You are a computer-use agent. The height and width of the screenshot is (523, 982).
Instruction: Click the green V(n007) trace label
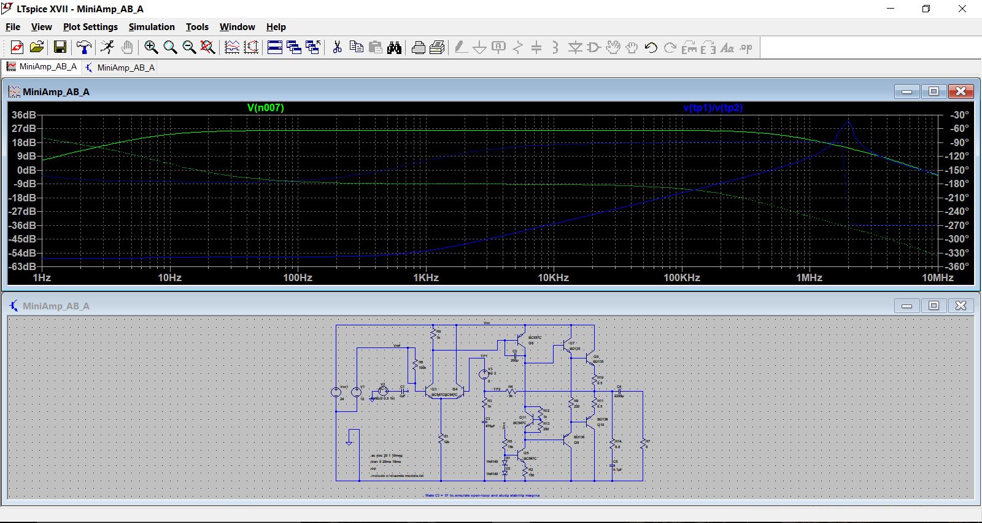tap(266, 107)
